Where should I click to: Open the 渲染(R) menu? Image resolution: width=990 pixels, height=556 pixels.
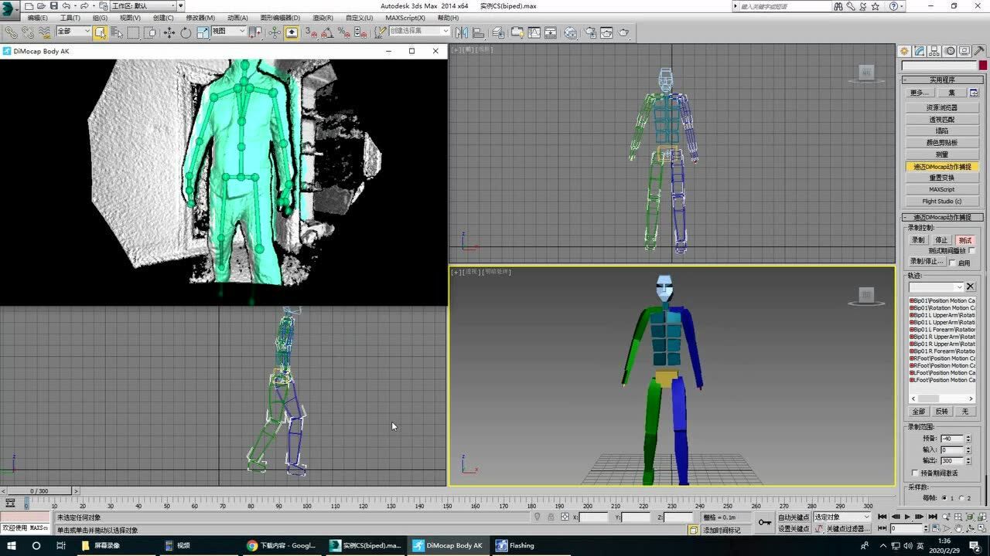pos(323,18)
